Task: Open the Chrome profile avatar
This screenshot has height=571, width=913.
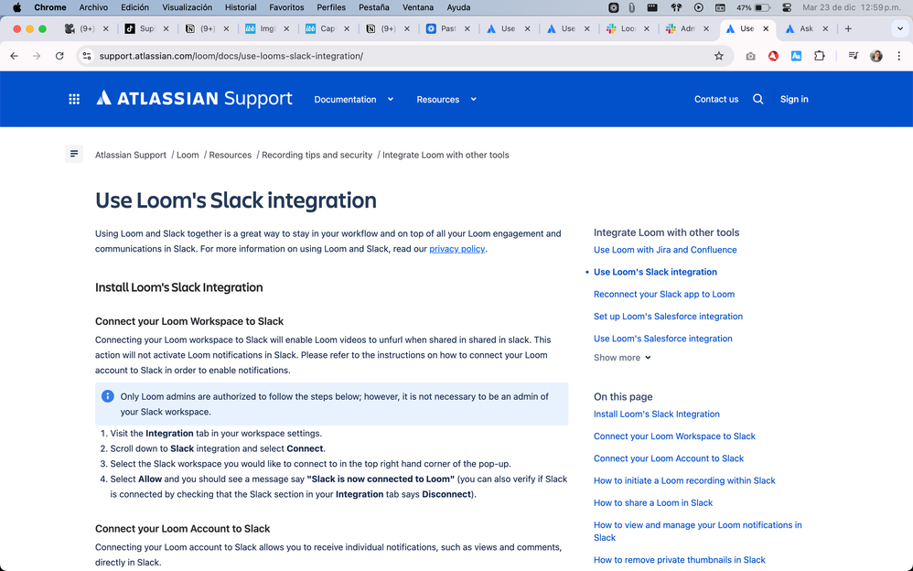Action: coord(876,56)
